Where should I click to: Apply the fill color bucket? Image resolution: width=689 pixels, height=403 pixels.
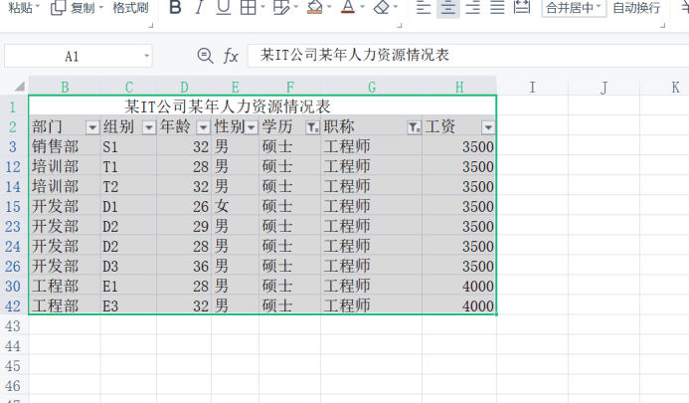tap(314, 7)
